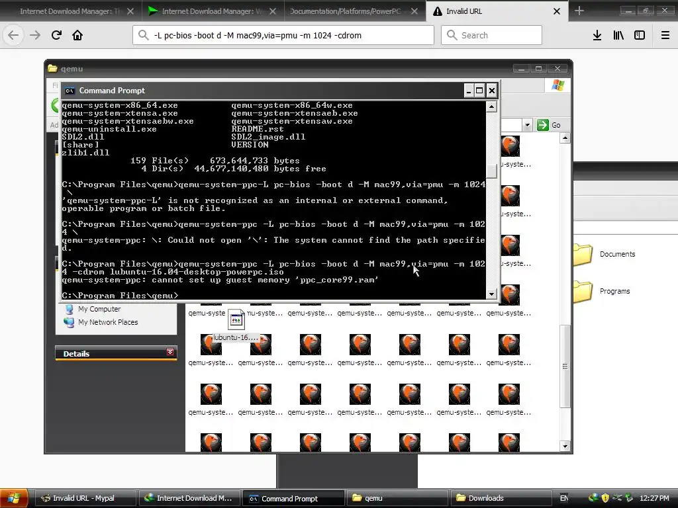Switch to Internet Download Manager taskbar button
Viewport: 678px width, 508px height.
[189, 498]
